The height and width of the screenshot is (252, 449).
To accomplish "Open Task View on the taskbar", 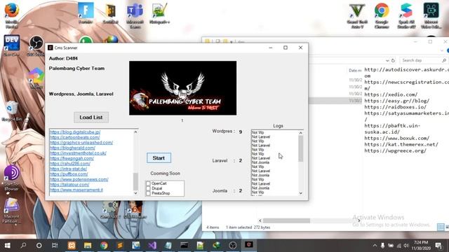I will 55,246.
